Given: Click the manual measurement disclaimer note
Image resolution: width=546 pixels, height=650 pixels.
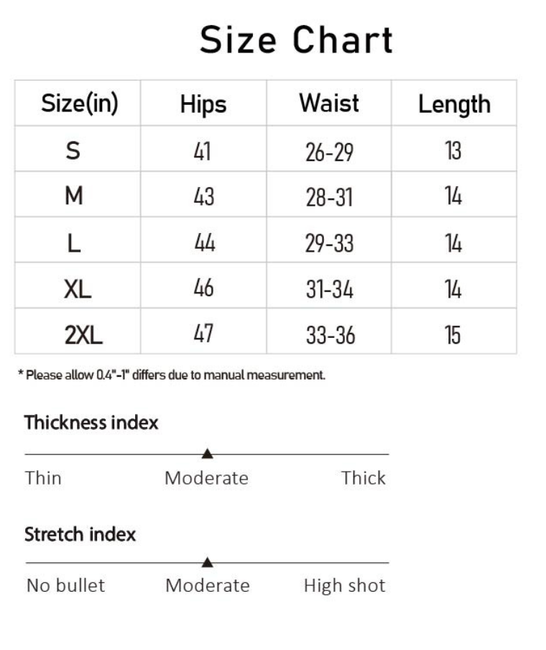Looking at the screenshot, I should click(x=172, y=375).
